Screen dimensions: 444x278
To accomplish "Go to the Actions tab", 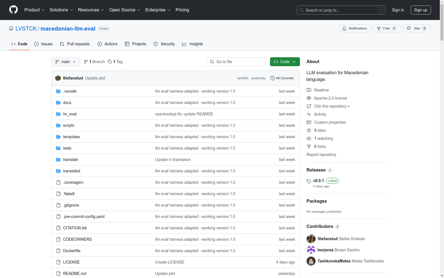I will click(107, 44).
